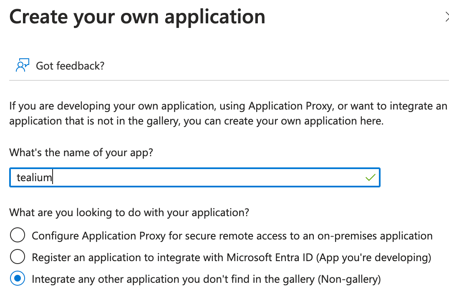Click the selected Integrate any other application radio
The width and height of the screenshot is (449, 299).
click(18, 279)
